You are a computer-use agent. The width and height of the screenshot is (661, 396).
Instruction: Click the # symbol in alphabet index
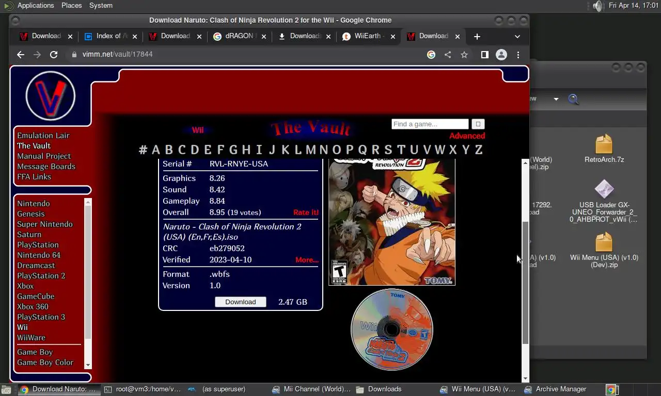pyautogui.click(x=143, y=150)
